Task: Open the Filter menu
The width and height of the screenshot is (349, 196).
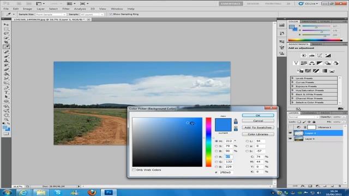Action: click(66, 9)
